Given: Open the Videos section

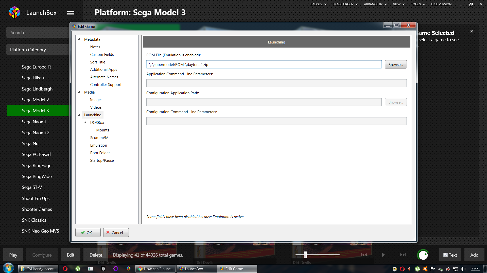Looking at the screenshot, I should point(96,107).
